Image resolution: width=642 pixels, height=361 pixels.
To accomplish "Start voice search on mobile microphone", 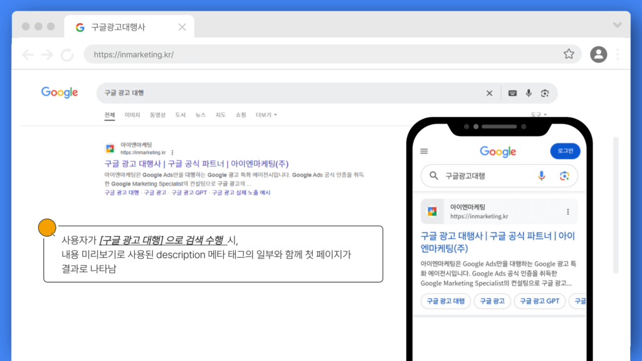I will coord(541,175).
